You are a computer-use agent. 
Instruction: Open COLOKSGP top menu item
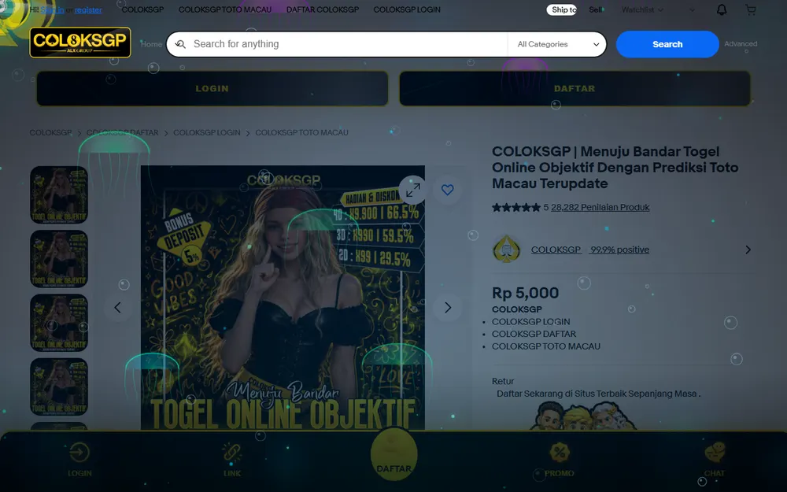click(x=142, y=9)
